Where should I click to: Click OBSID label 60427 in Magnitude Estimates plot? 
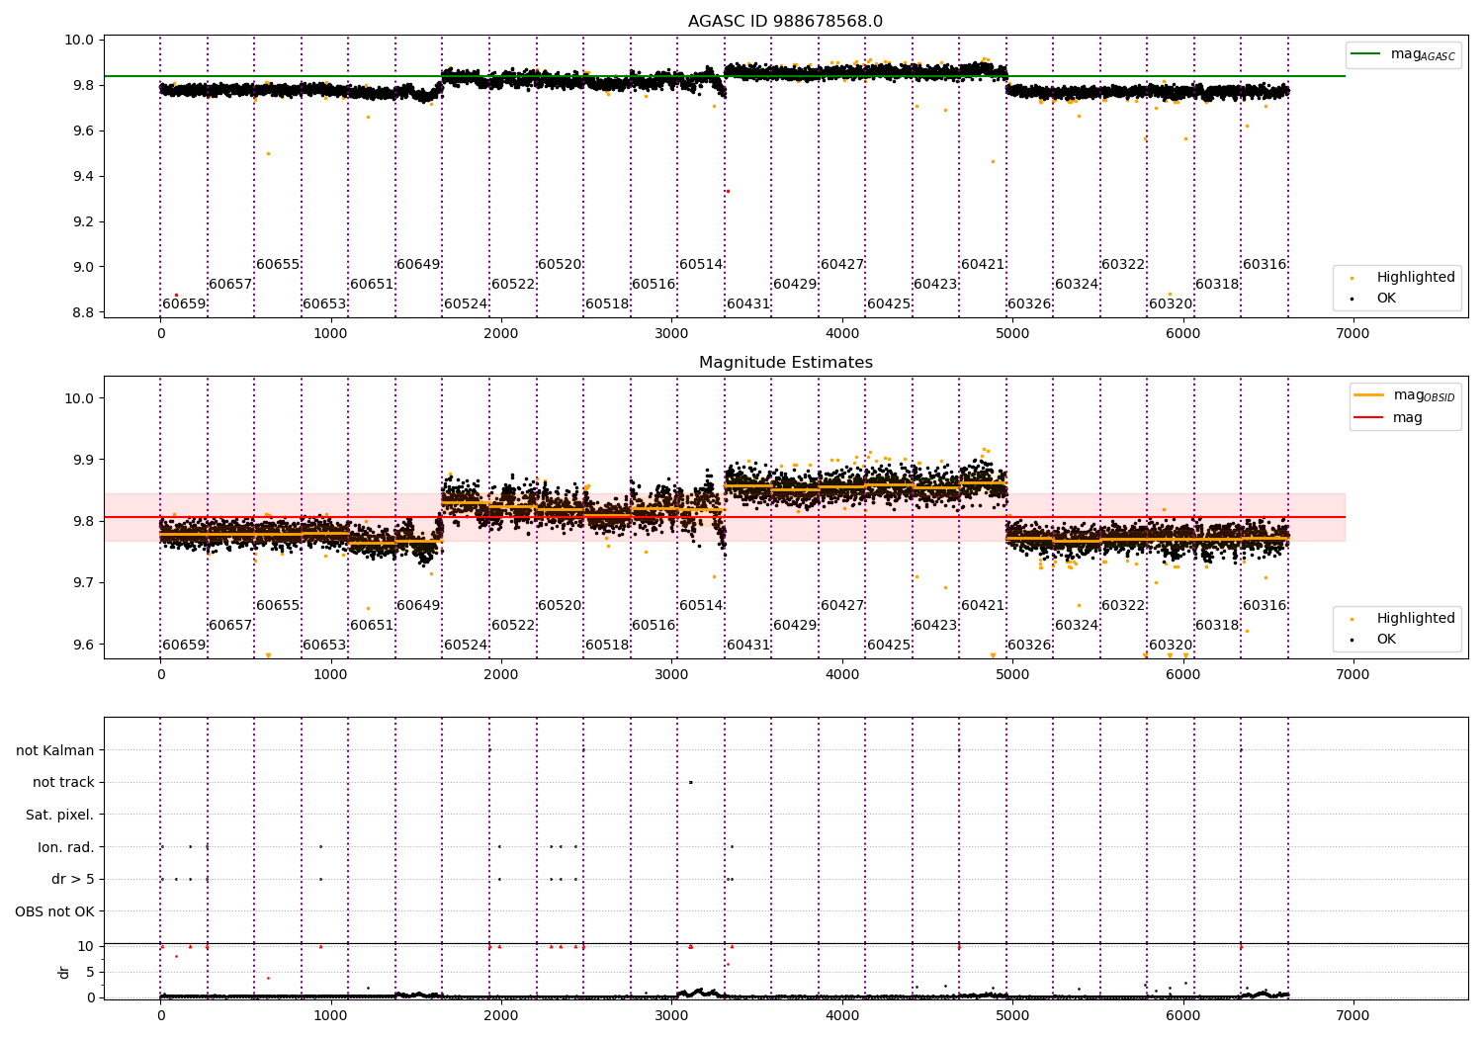[842, 606]
